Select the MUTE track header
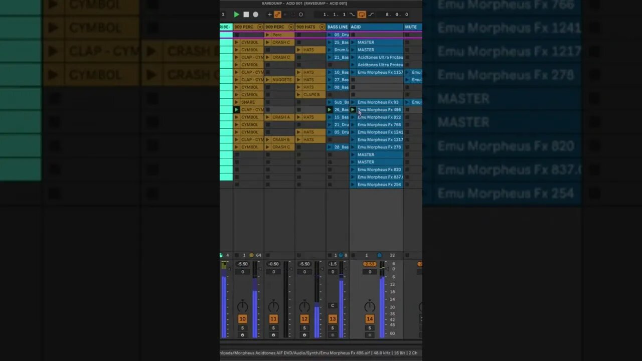 tap(413, 27)
